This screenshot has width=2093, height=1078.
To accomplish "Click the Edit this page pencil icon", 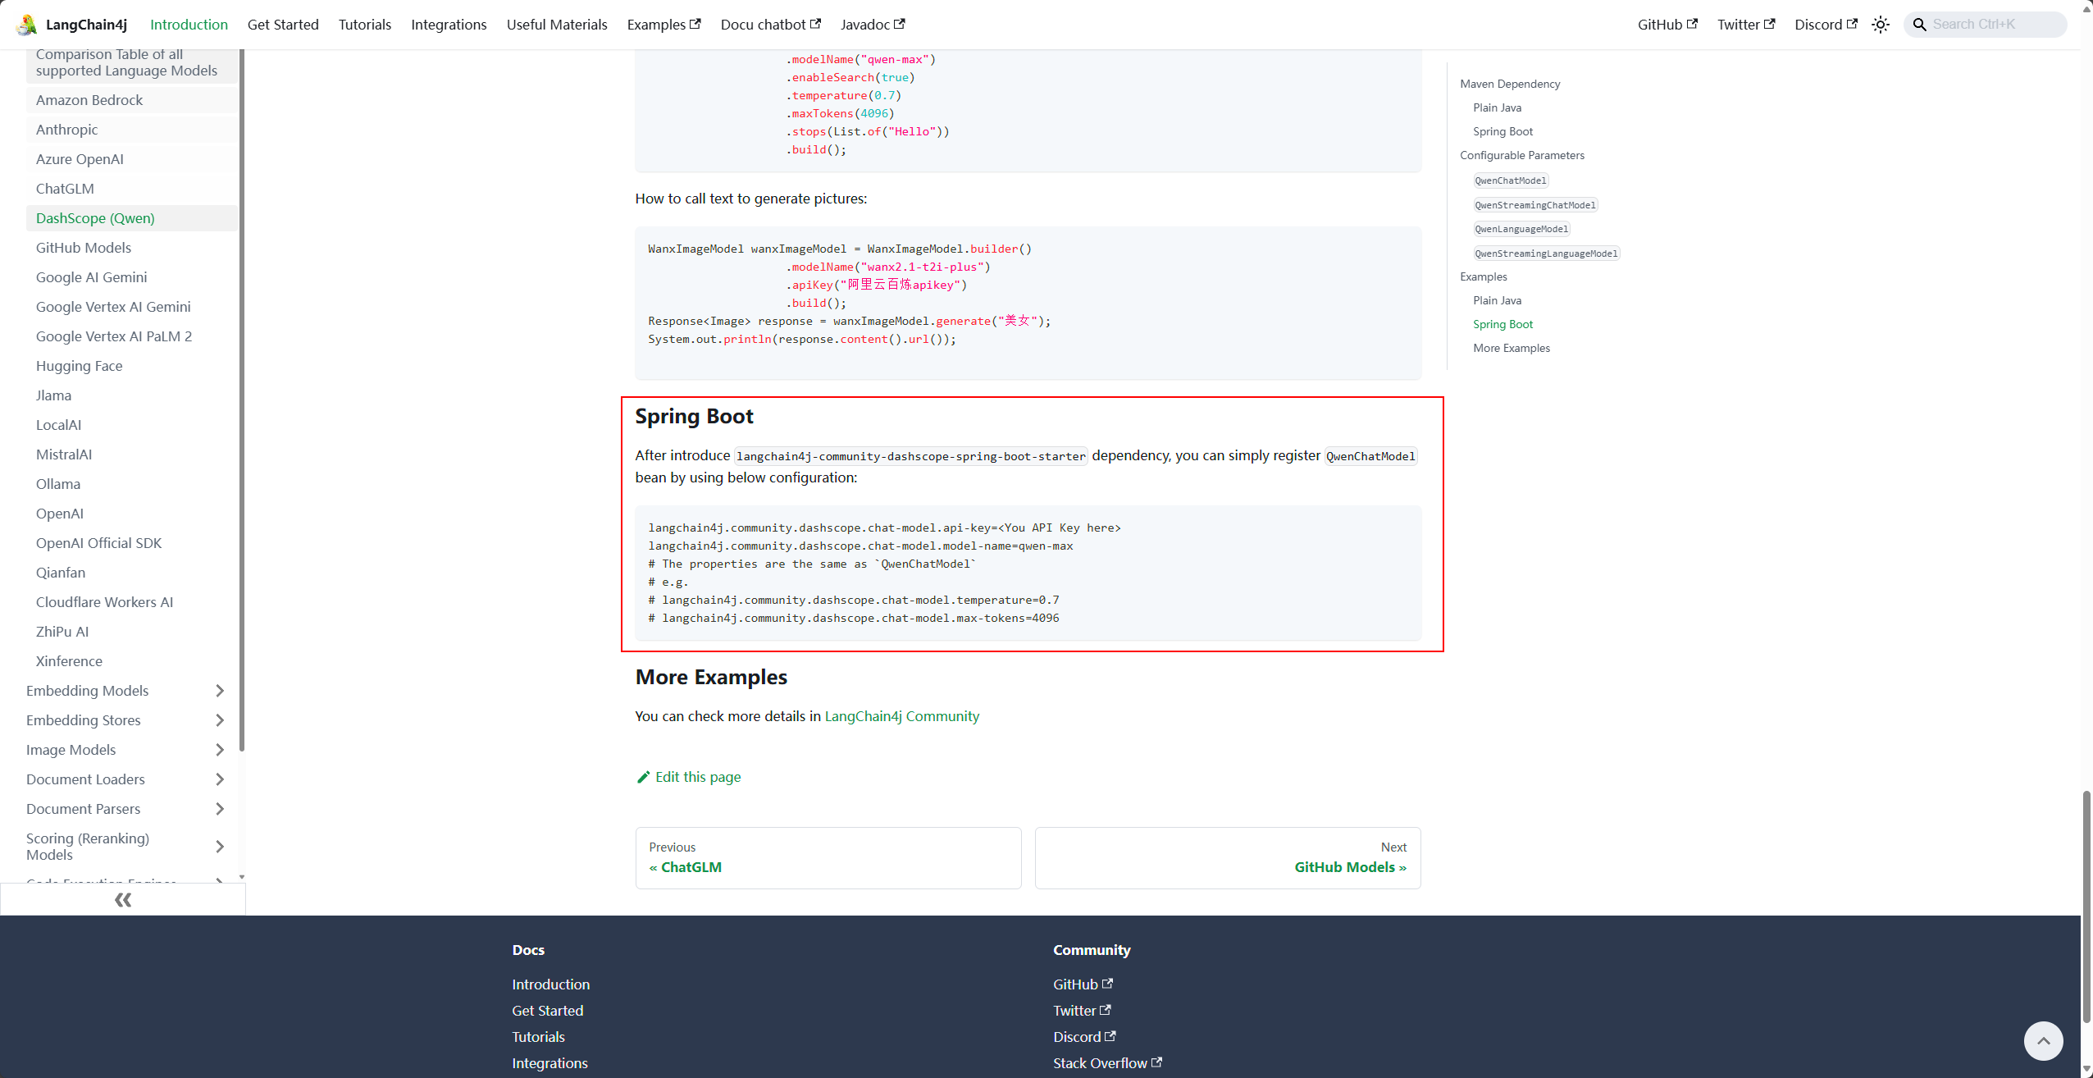I will point(643,777).
